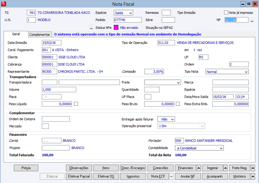Click the ellipsis button left of Status NFe
This screenshot has height=183, width=259.
click(91, 28)
